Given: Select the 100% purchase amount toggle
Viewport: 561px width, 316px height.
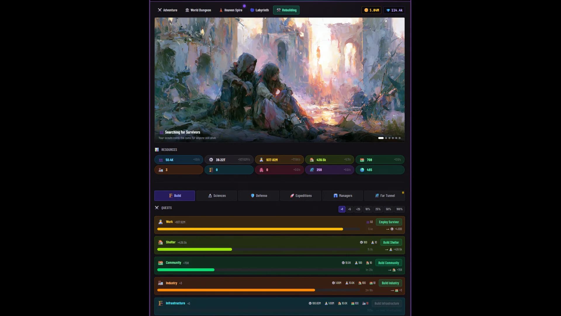Looking at the screenshot, I should pos(399,209).
